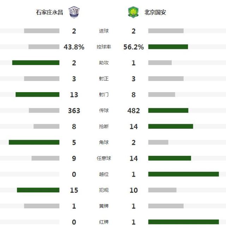This screenshot has height=229, width=226.
Task: Click Beijing's green 56.2% possession bar
Action: tap(168, 47)
